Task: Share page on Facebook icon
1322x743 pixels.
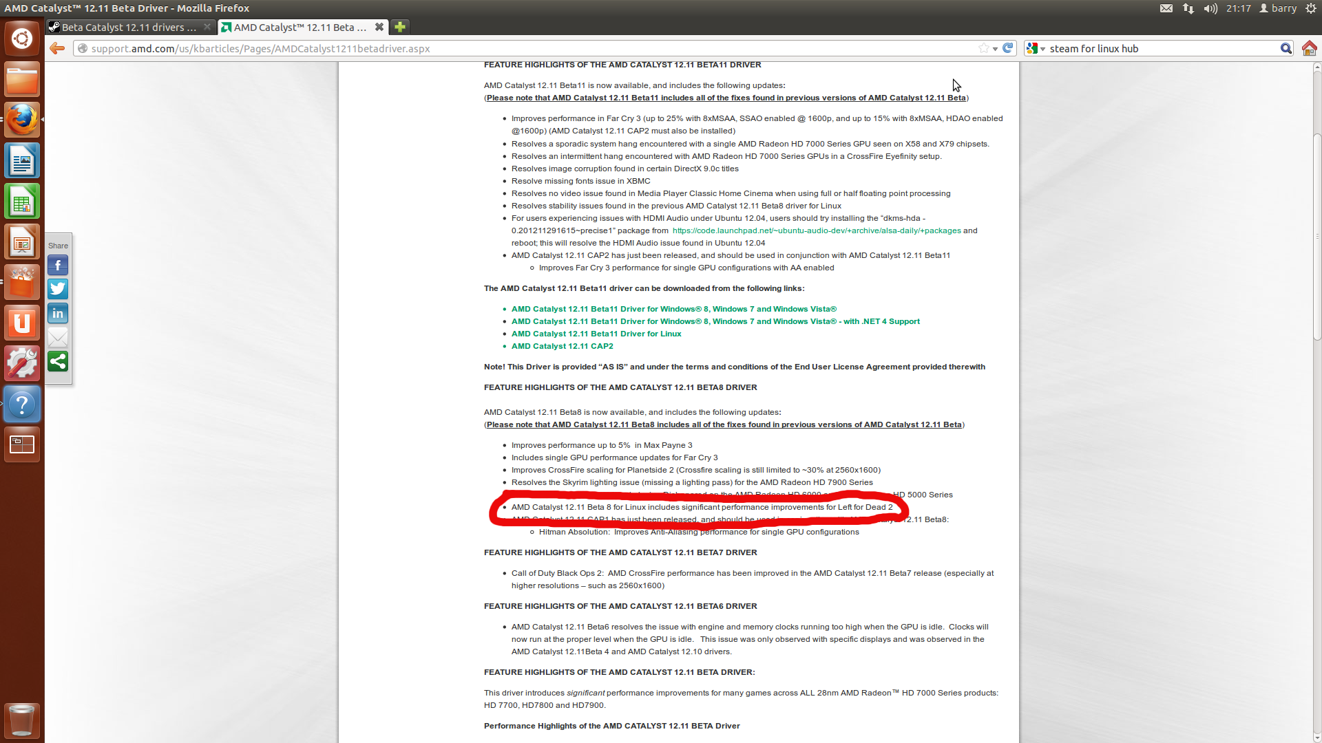Action: [x=58, y=266]
